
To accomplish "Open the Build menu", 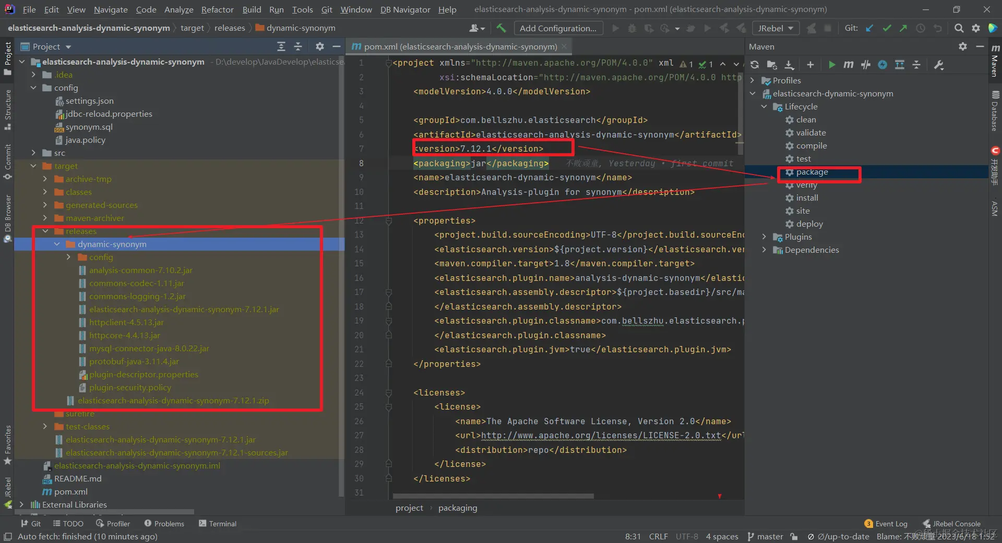I will tap(252, 9).
